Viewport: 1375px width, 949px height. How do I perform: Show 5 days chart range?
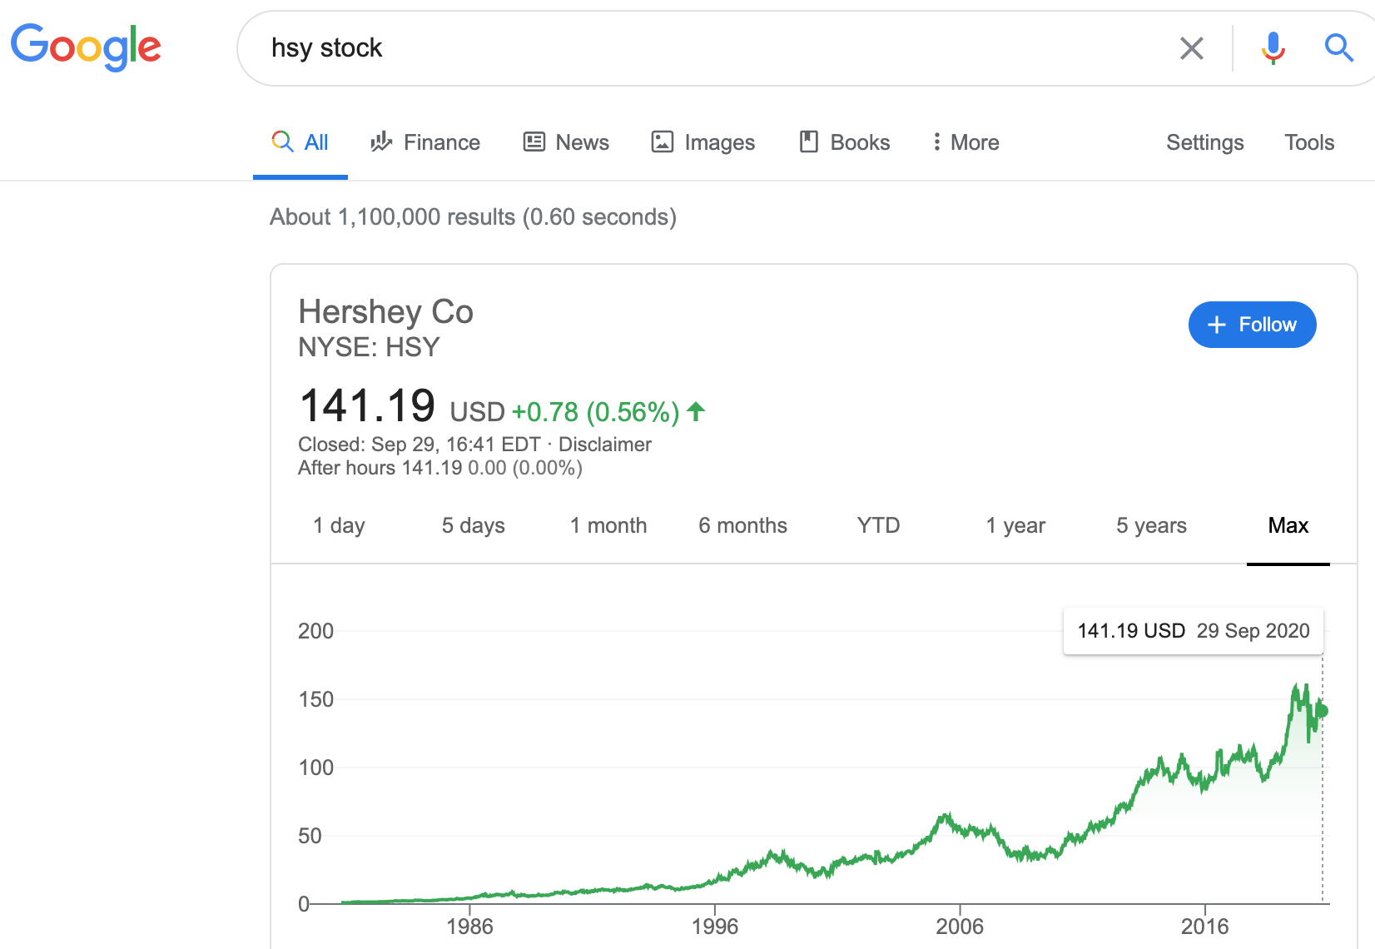click(474, 525)
